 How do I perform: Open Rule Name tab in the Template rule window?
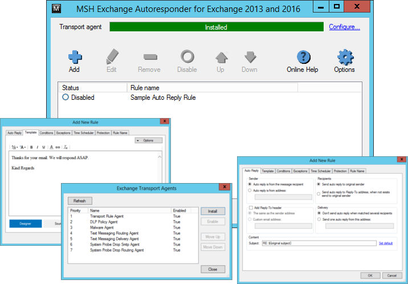coord(120,133)
